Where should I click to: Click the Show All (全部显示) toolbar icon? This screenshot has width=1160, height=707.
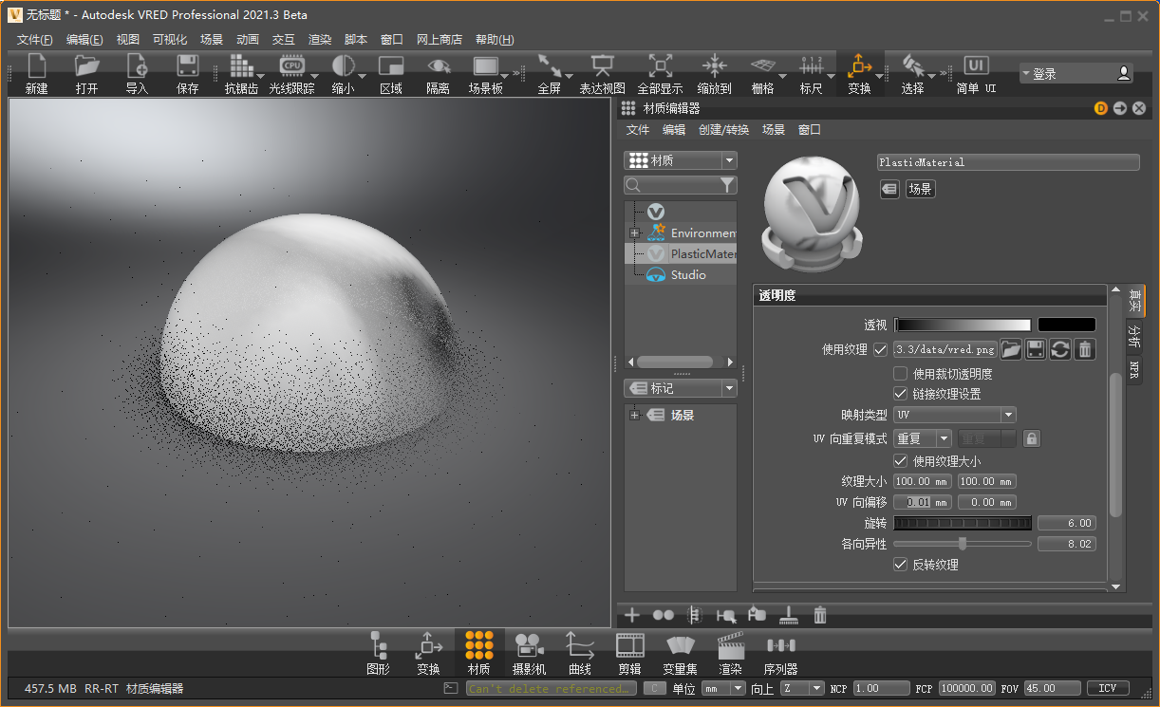click(660, 66)
